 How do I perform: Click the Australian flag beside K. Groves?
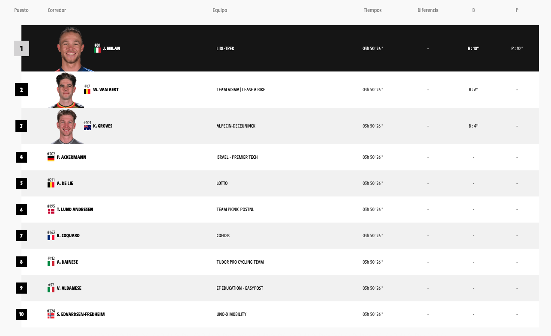(87, 128)
